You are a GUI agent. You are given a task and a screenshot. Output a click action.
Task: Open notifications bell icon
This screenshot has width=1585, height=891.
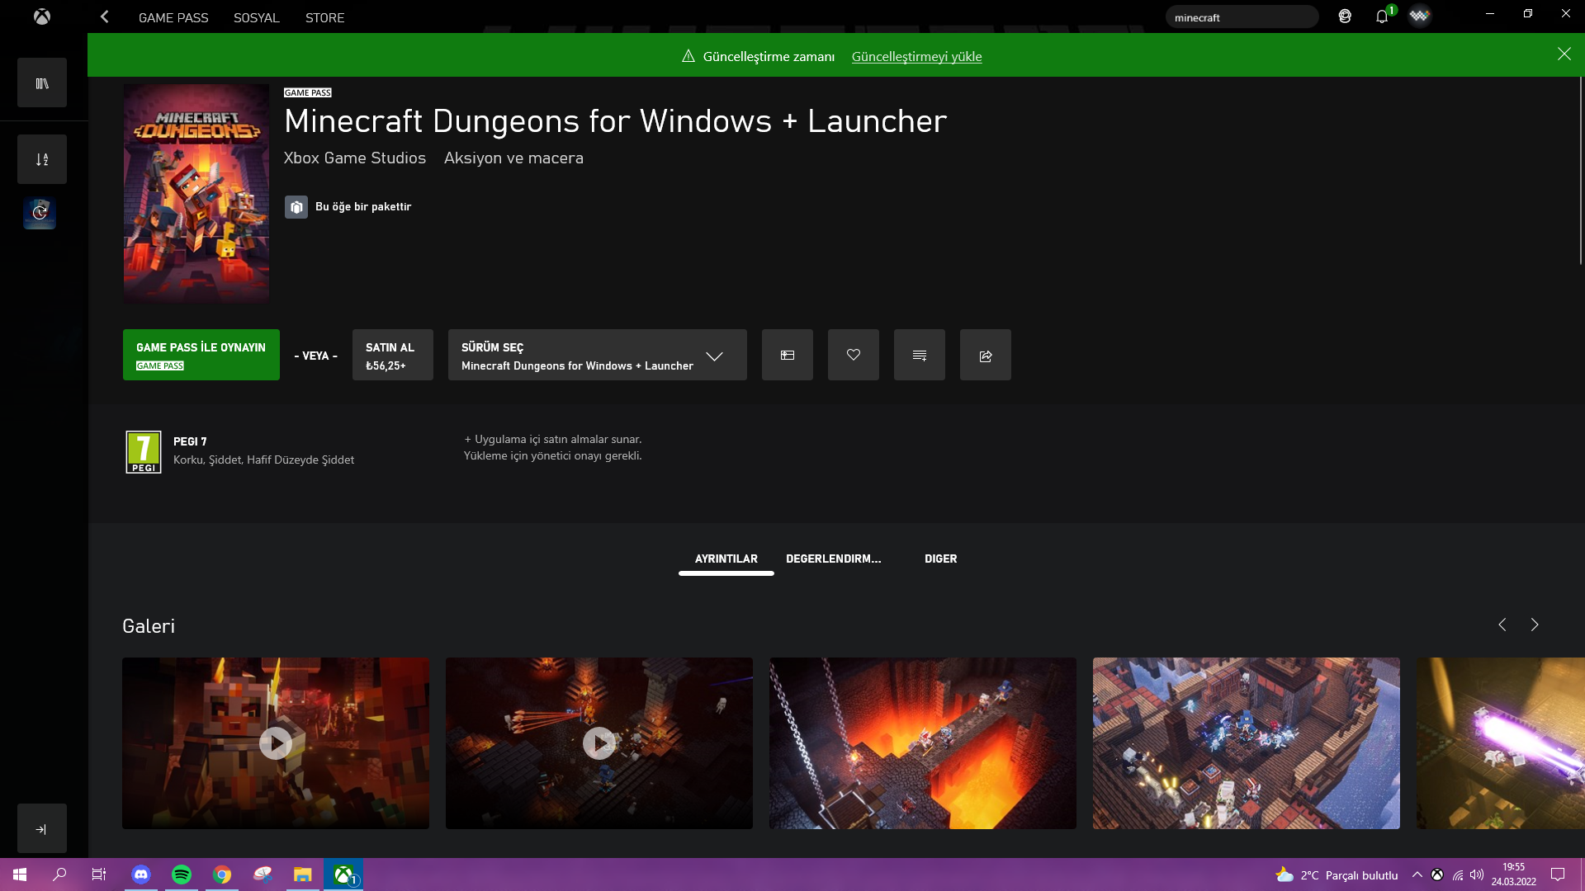(1381, 16)
